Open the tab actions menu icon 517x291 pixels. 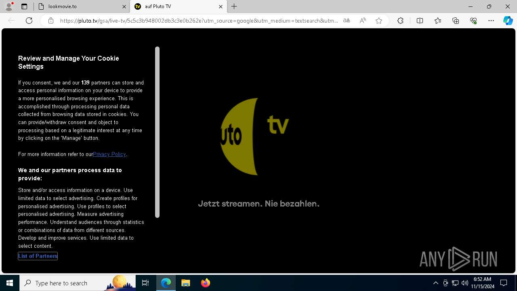(x=24, y=6)
